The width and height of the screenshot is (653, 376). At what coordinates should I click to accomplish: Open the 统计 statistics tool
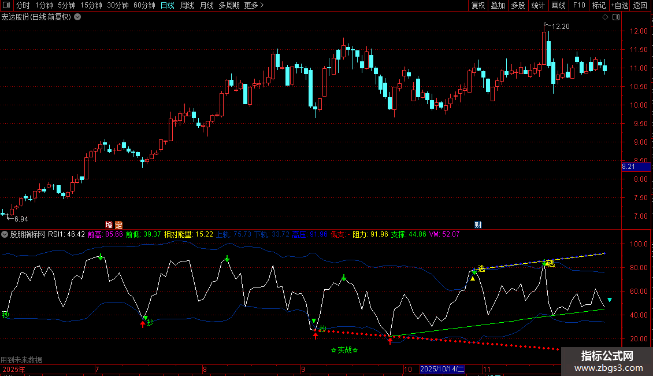[x=538, y=5]
